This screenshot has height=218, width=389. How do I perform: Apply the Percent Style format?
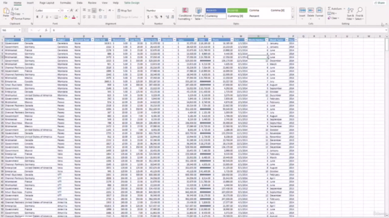coord(156,17)
